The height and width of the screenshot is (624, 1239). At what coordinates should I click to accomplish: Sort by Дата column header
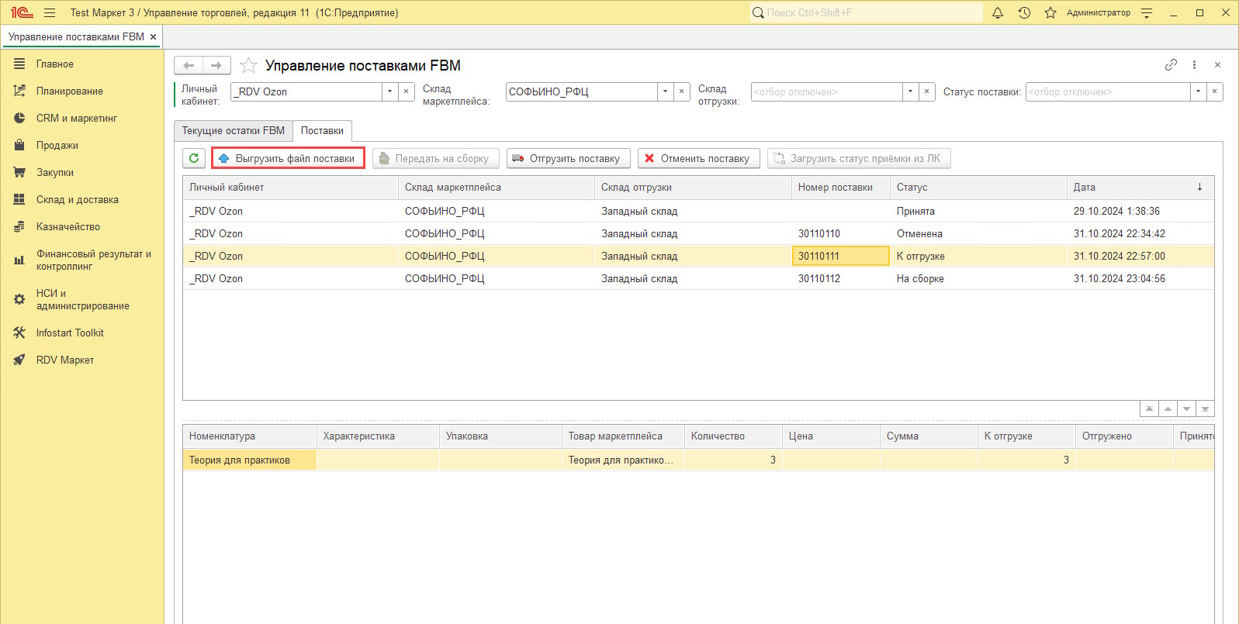[1140, 187]
